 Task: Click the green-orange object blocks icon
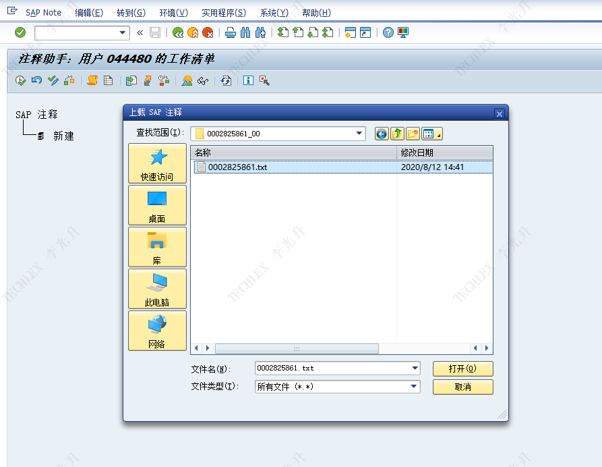(x=69, y=81)
